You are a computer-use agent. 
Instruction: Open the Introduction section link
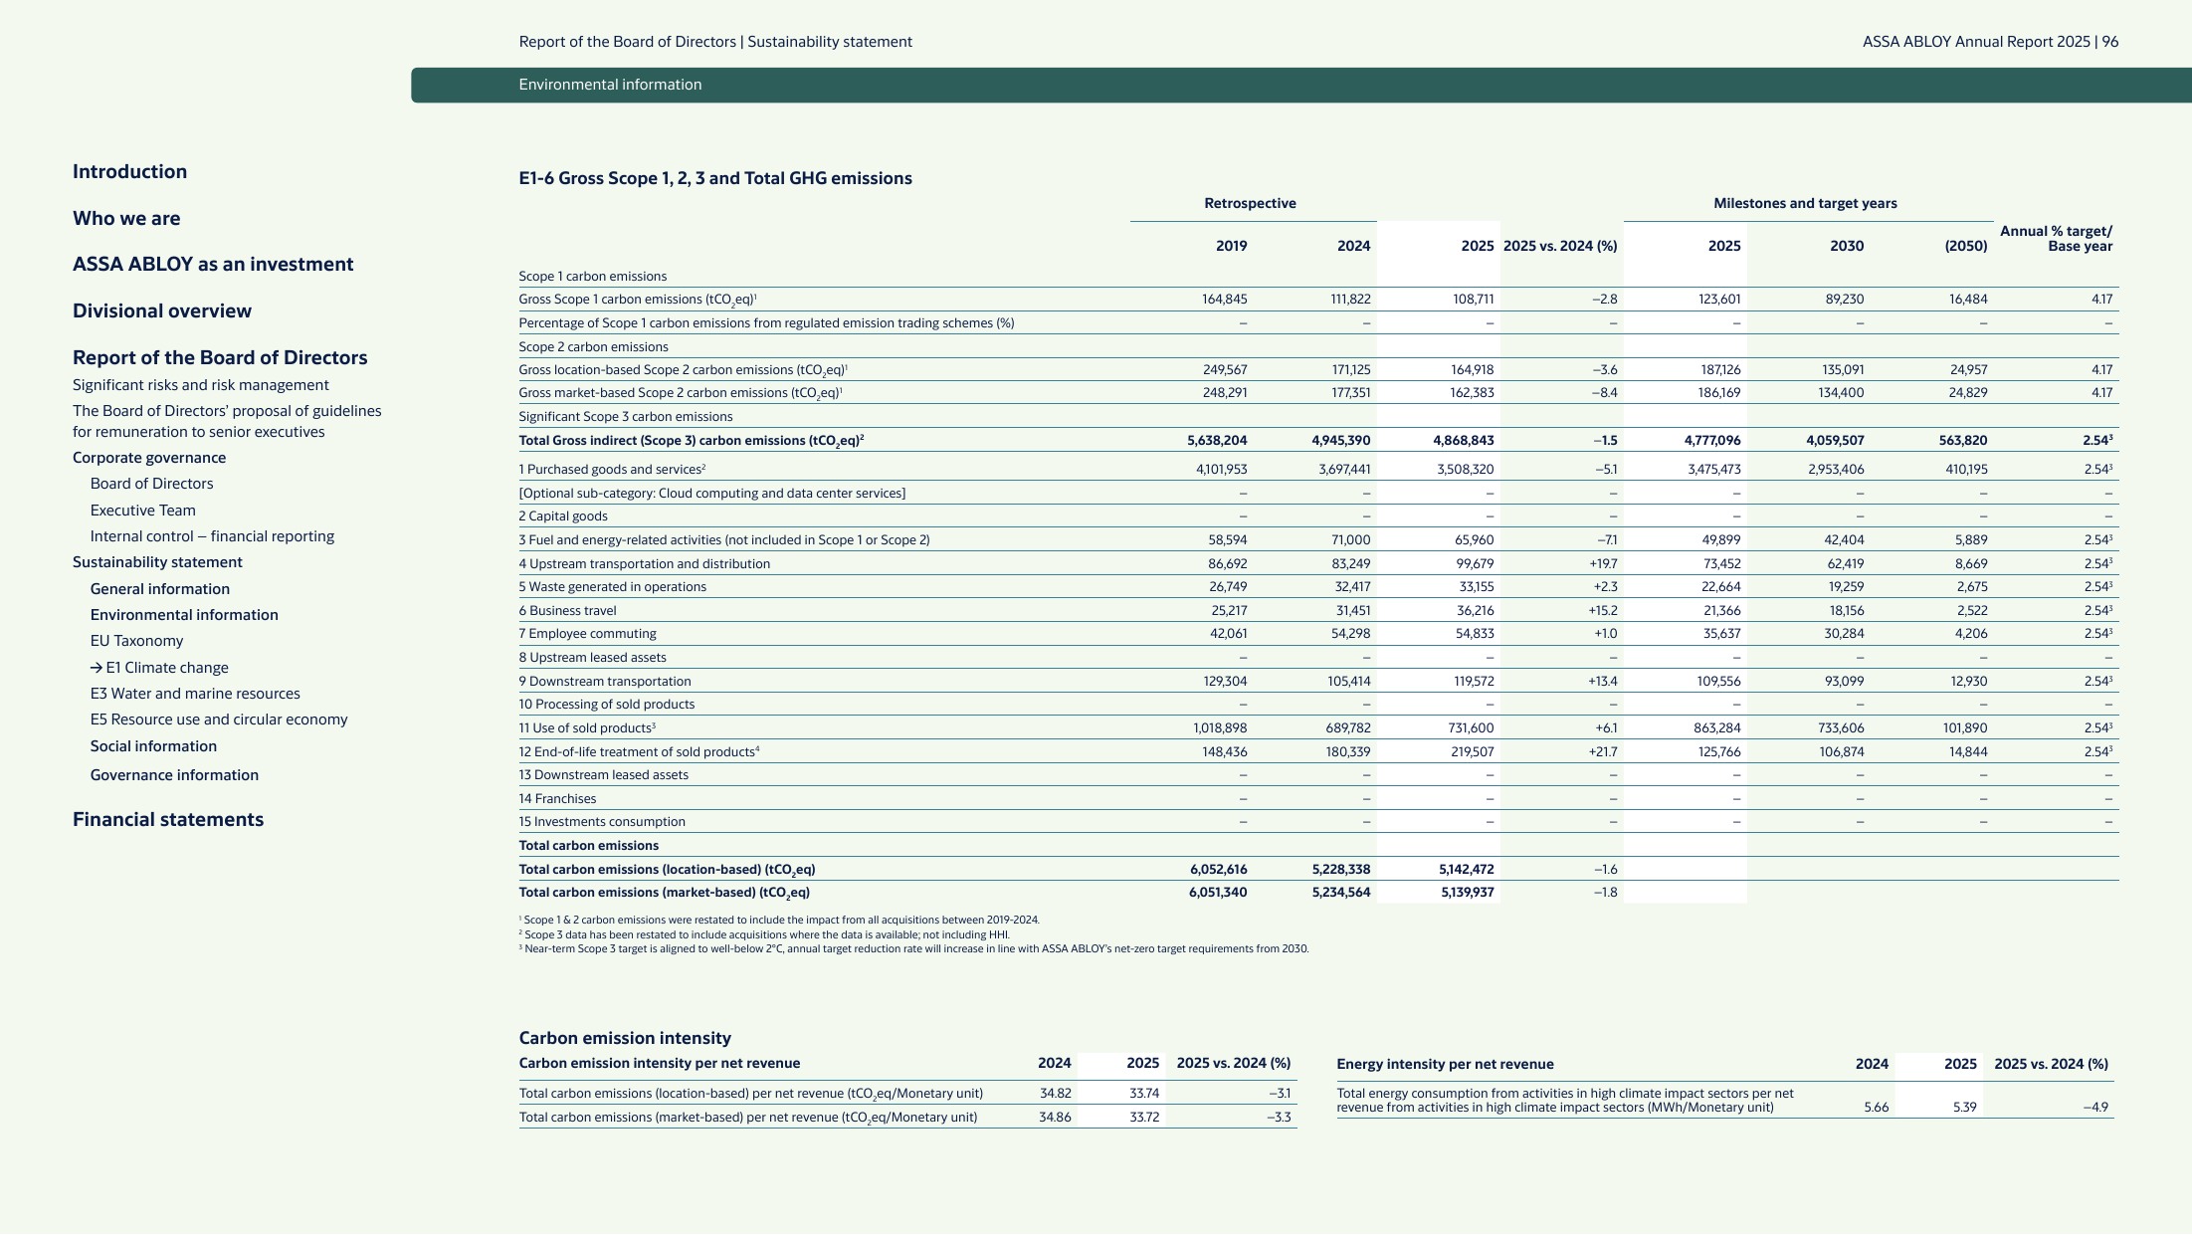(129, 171)
